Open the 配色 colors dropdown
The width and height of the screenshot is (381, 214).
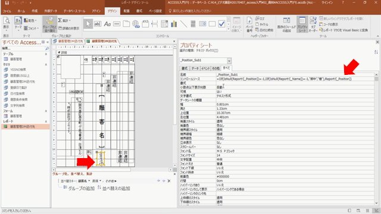point(30,21)
